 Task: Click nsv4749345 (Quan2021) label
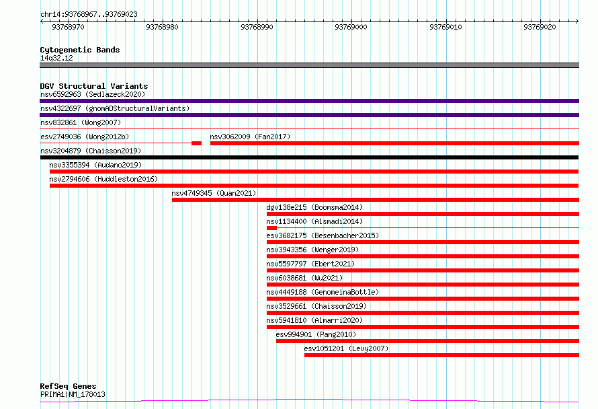214,193
